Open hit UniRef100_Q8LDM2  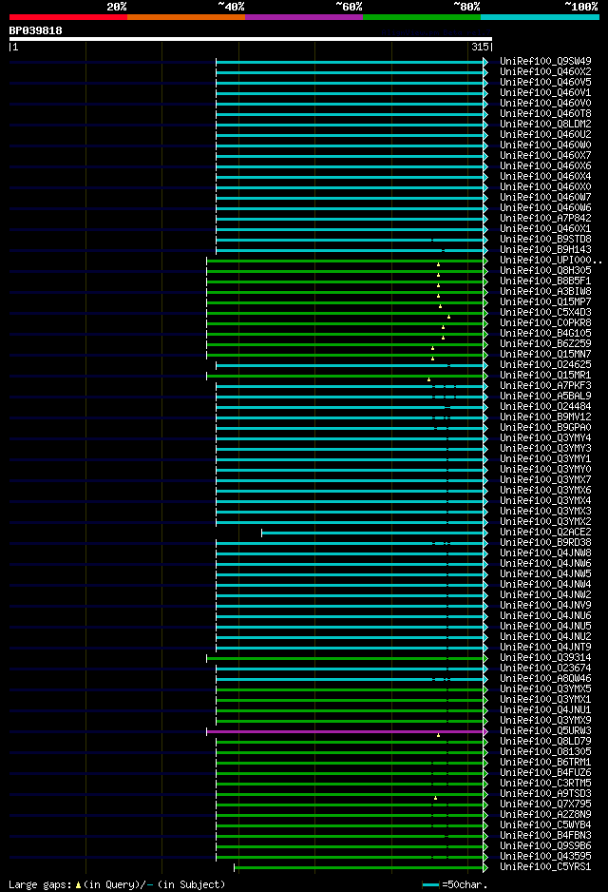(x=545, y=124)
